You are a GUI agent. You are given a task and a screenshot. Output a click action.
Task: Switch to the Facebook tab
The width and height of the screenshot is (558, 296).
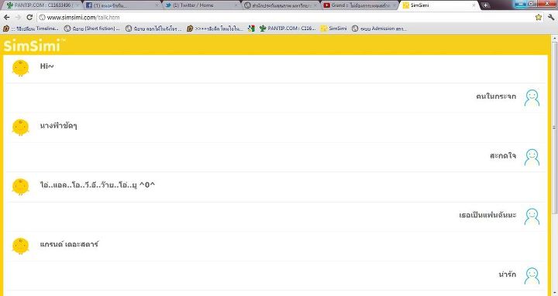click(122, 5)
